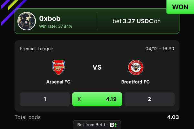Click the bet 3.27 USDC amount
Viewport: 194px width, 129px height.
(x=138, y=21)
